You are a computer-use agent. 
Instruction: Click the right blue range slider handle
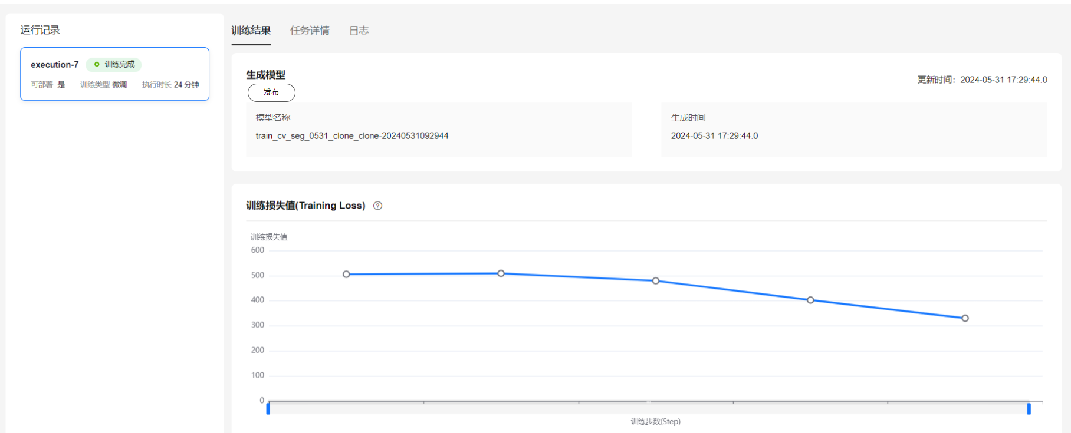click(1029, 408)
